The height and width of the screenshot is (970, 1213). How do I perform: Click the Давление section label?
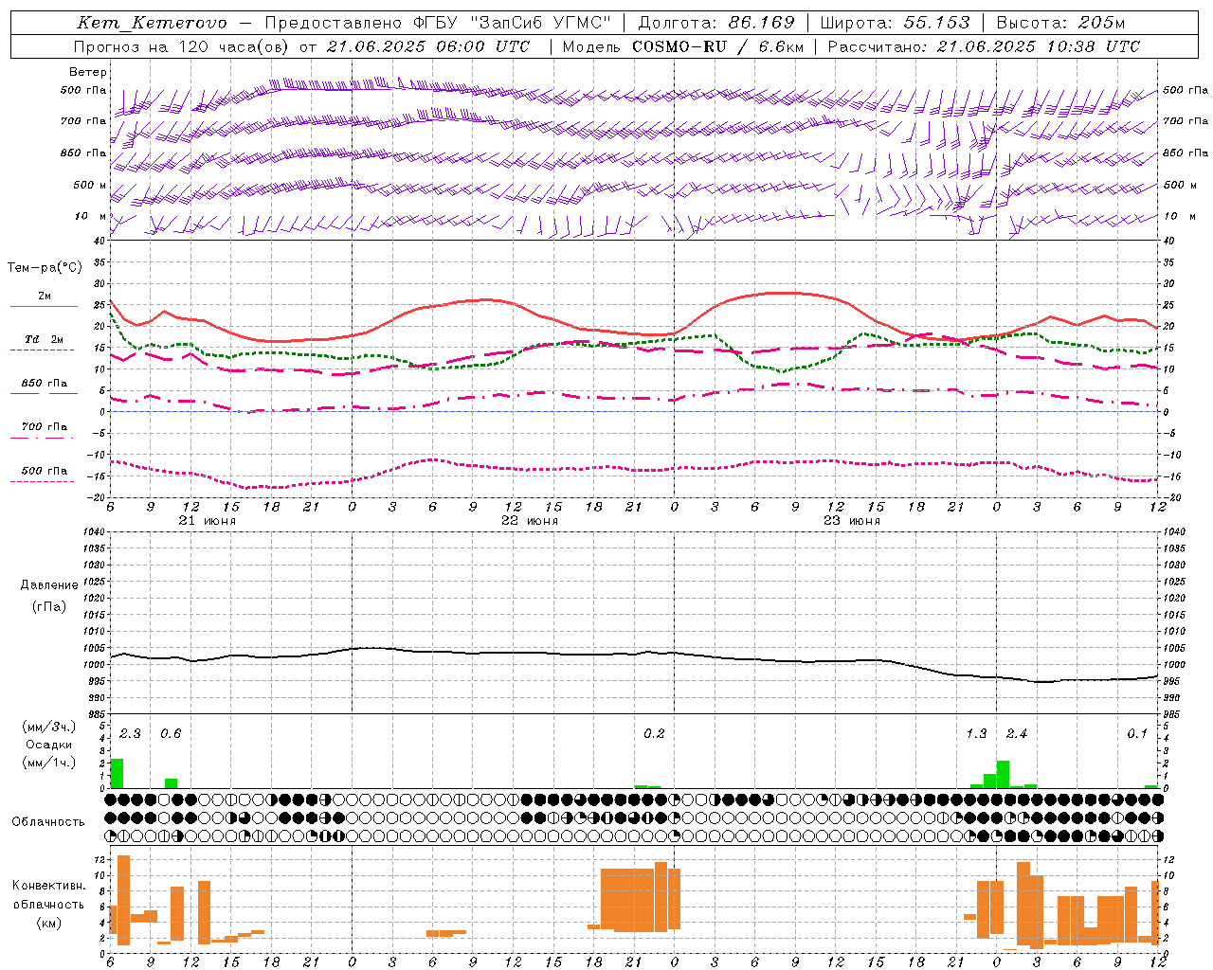click(x=49, y=585)
